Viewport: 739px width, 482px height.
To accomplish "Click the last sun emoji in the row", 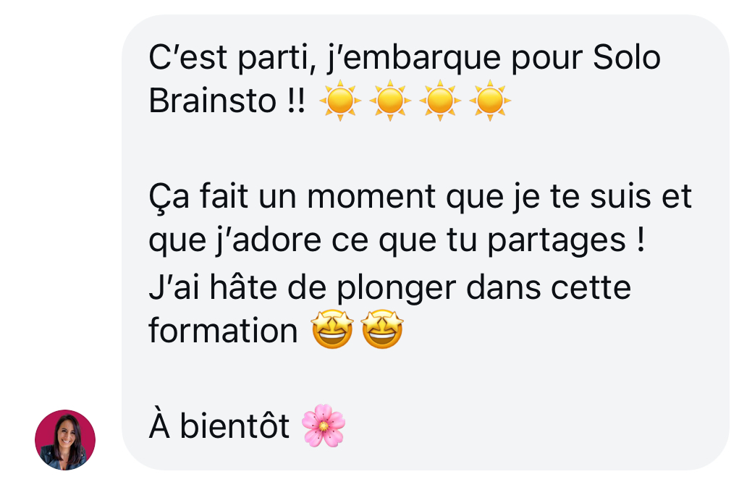I will (490, 101).
